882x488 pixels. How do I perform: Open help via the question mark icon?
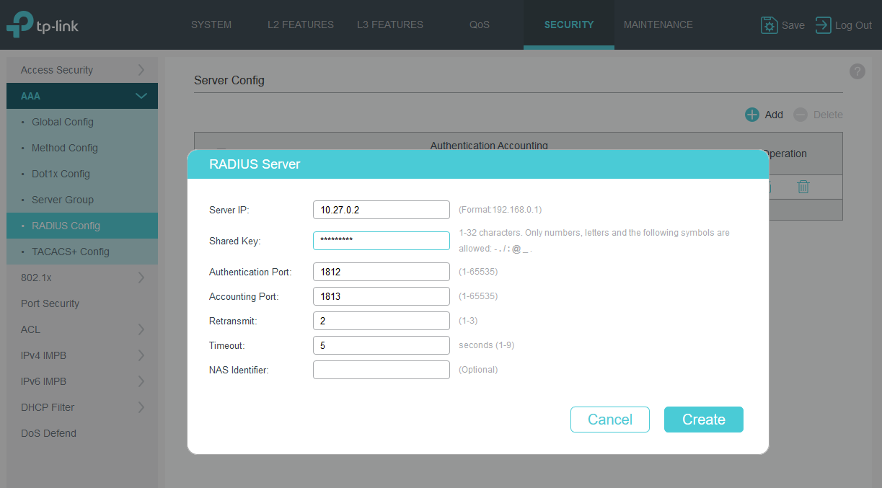(x=857, y=71)
